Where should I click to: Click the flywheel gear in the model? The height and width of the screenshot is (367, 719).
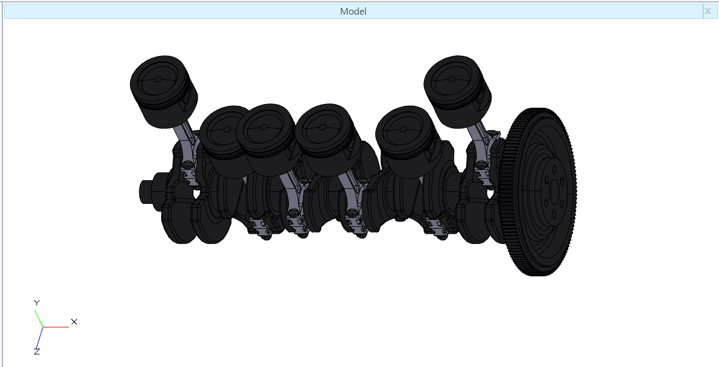(537, 192)
